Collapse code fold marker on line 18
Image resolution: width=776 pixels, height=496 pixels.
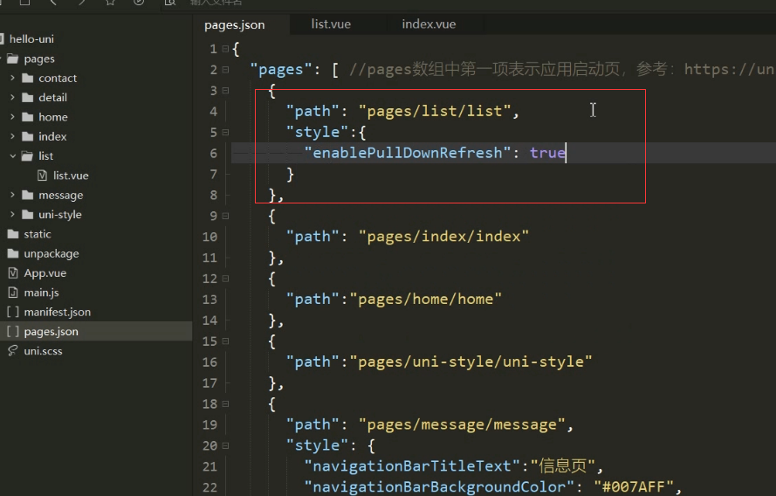pyautogui.click(x=225, y=404)
